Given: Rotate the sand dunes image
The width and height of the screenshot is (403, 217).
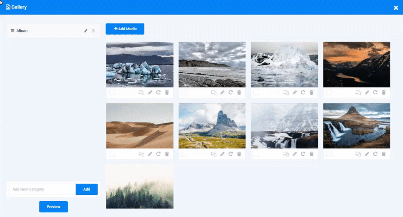Looking at the screenshot, I should [x=158, y=154].
